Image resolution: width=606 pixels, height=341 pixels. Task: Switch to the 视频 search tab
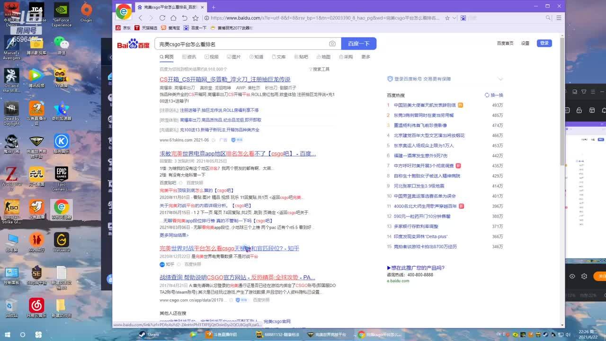tap(211, 57)
